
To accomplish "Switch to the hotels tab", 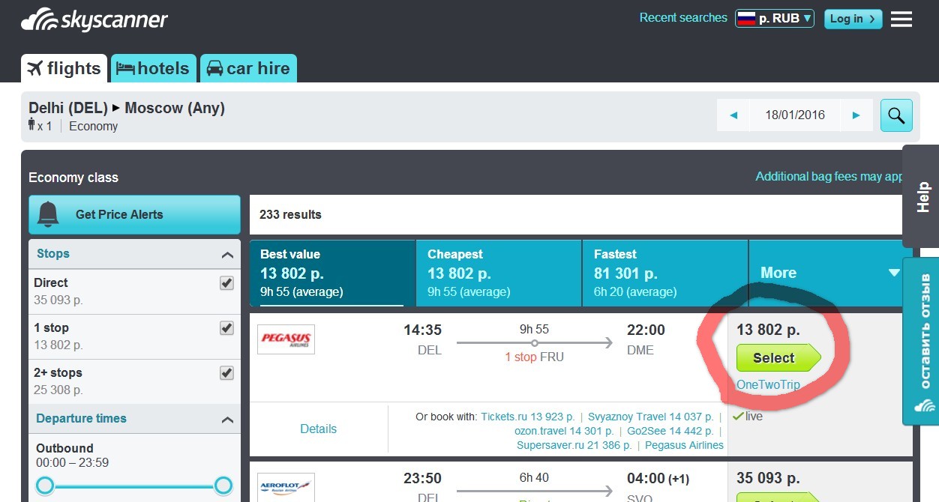I will click(154, 68).
